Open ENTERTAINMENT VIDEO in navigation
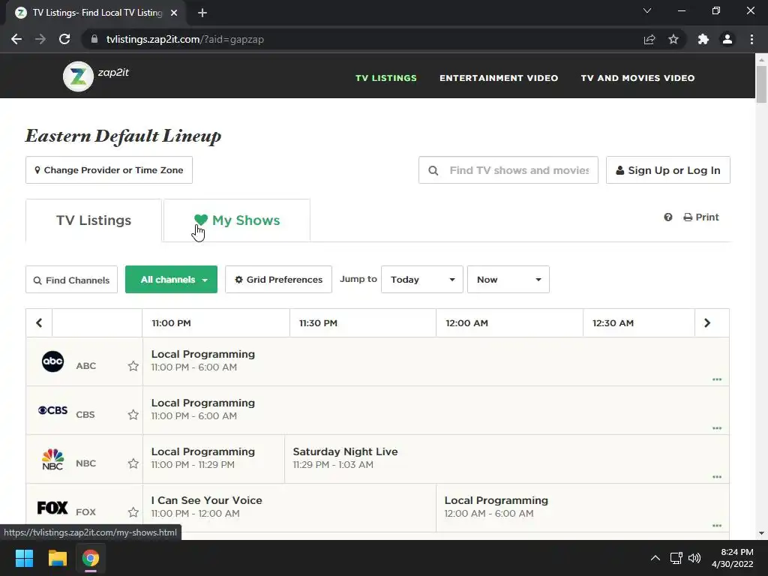The image size is (768, 576). (499, 78)
